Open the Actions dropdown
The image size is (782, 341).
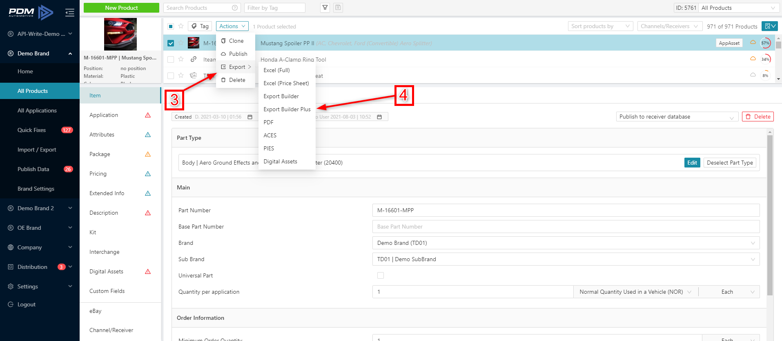(x=232, y=26)
